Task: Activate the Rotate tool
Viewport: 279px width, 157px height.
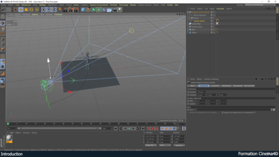Action: click(31, 10)
